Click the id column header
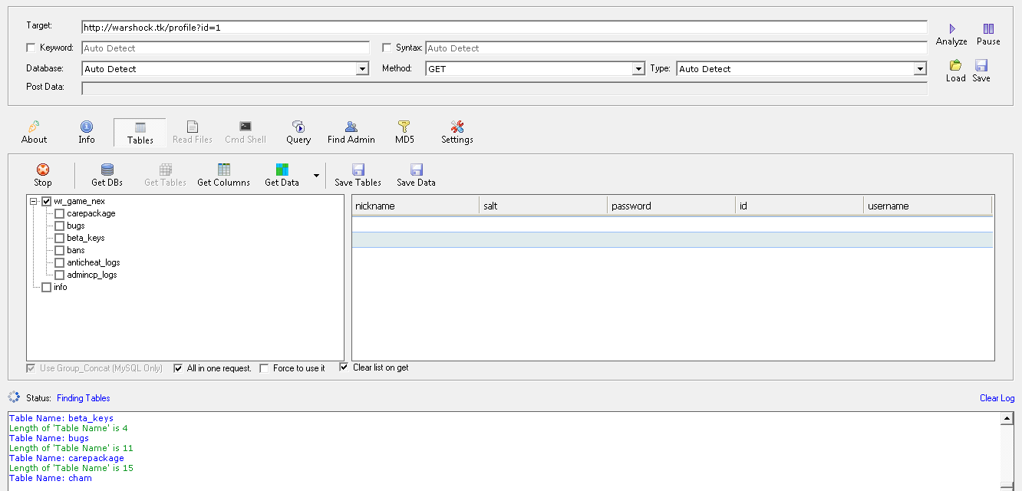1022x491 pixels. click(x=799, y=206)
